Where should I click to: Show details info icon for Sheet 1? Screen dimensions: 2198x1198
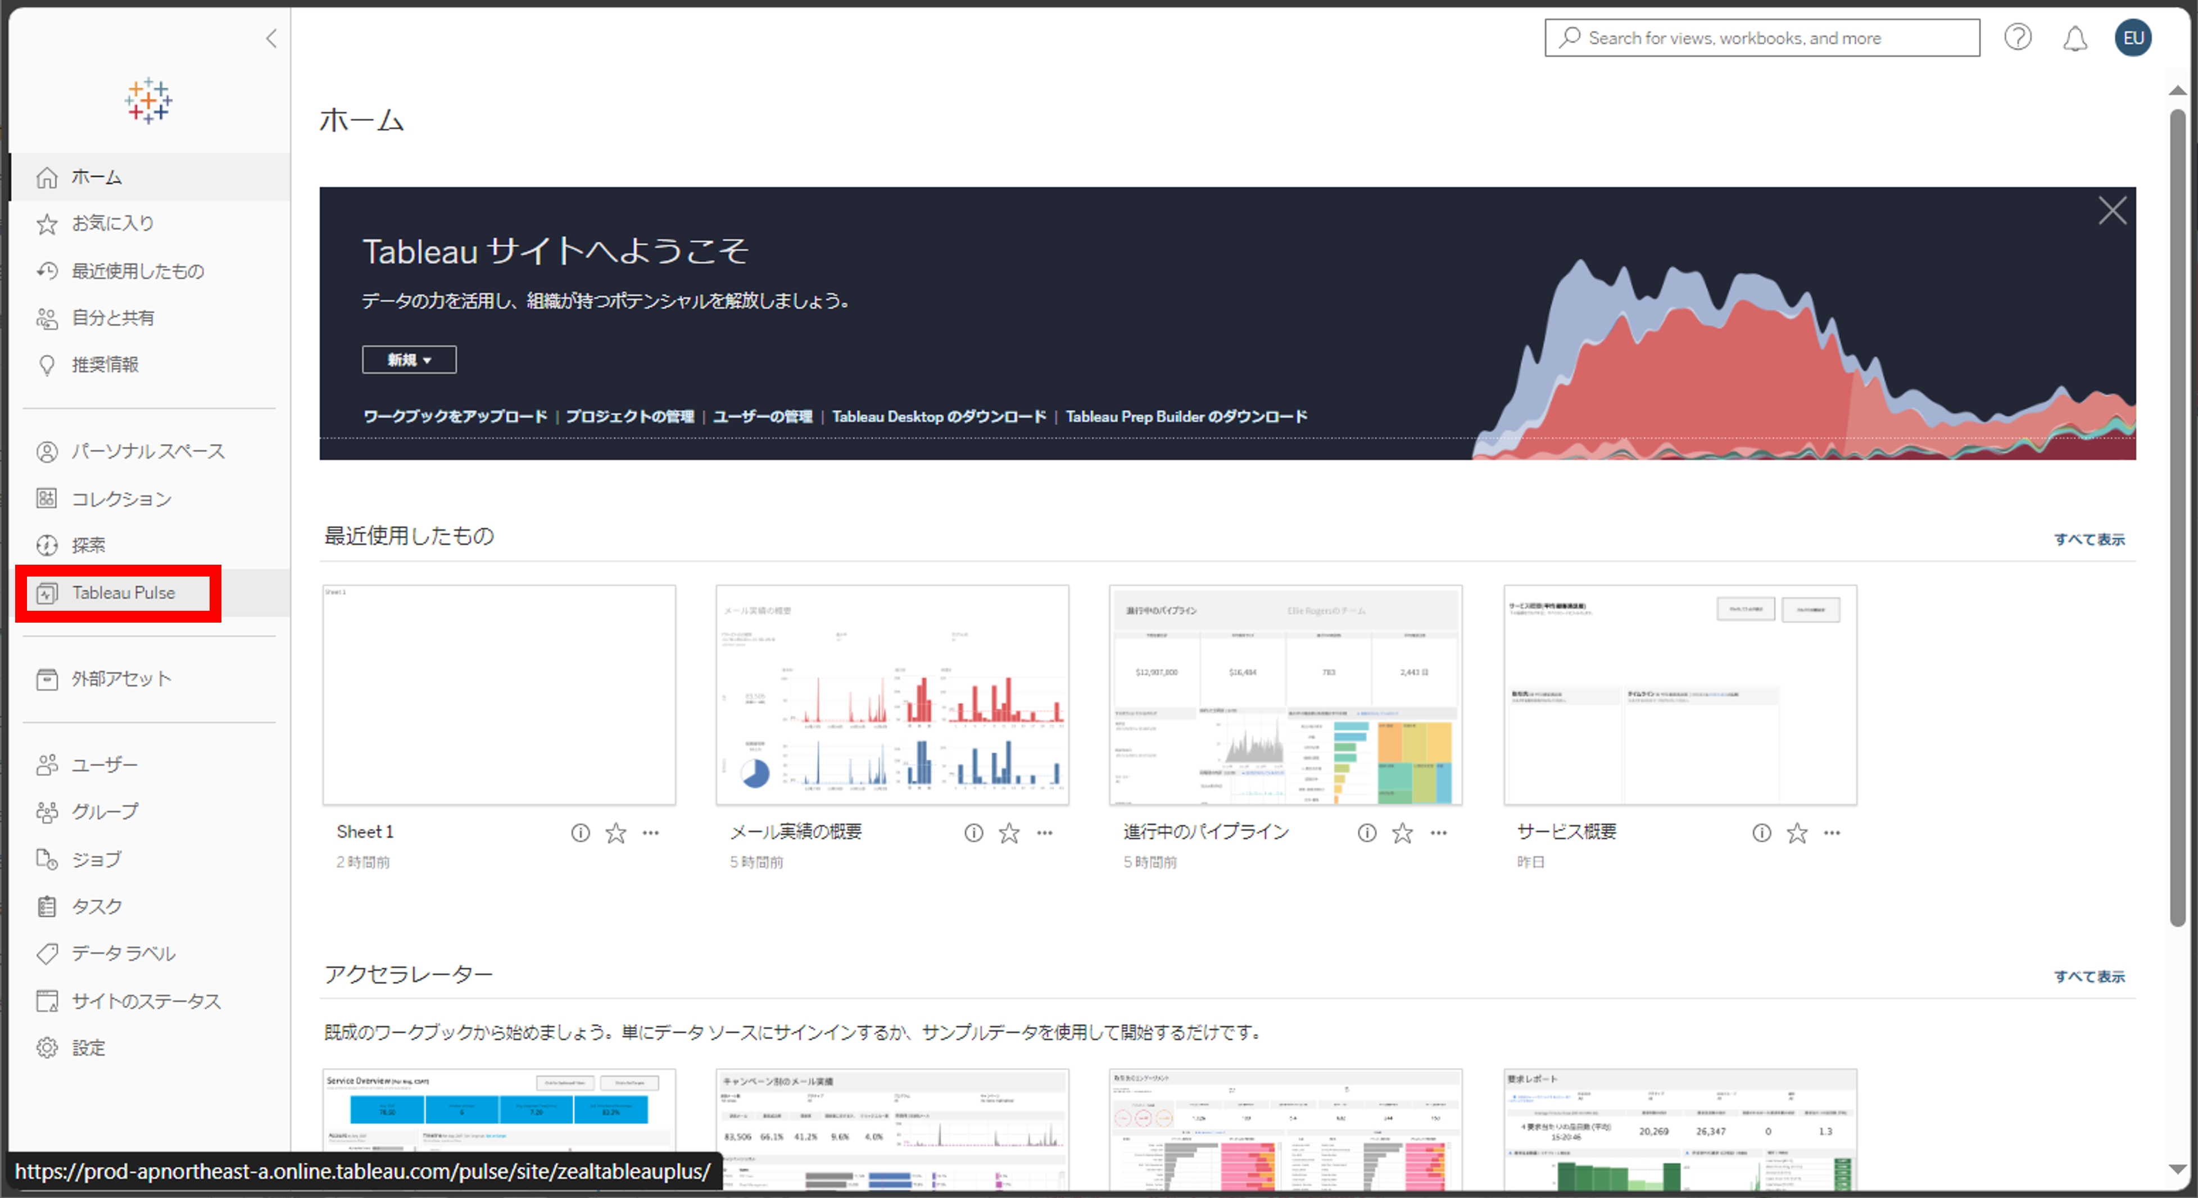580,833
